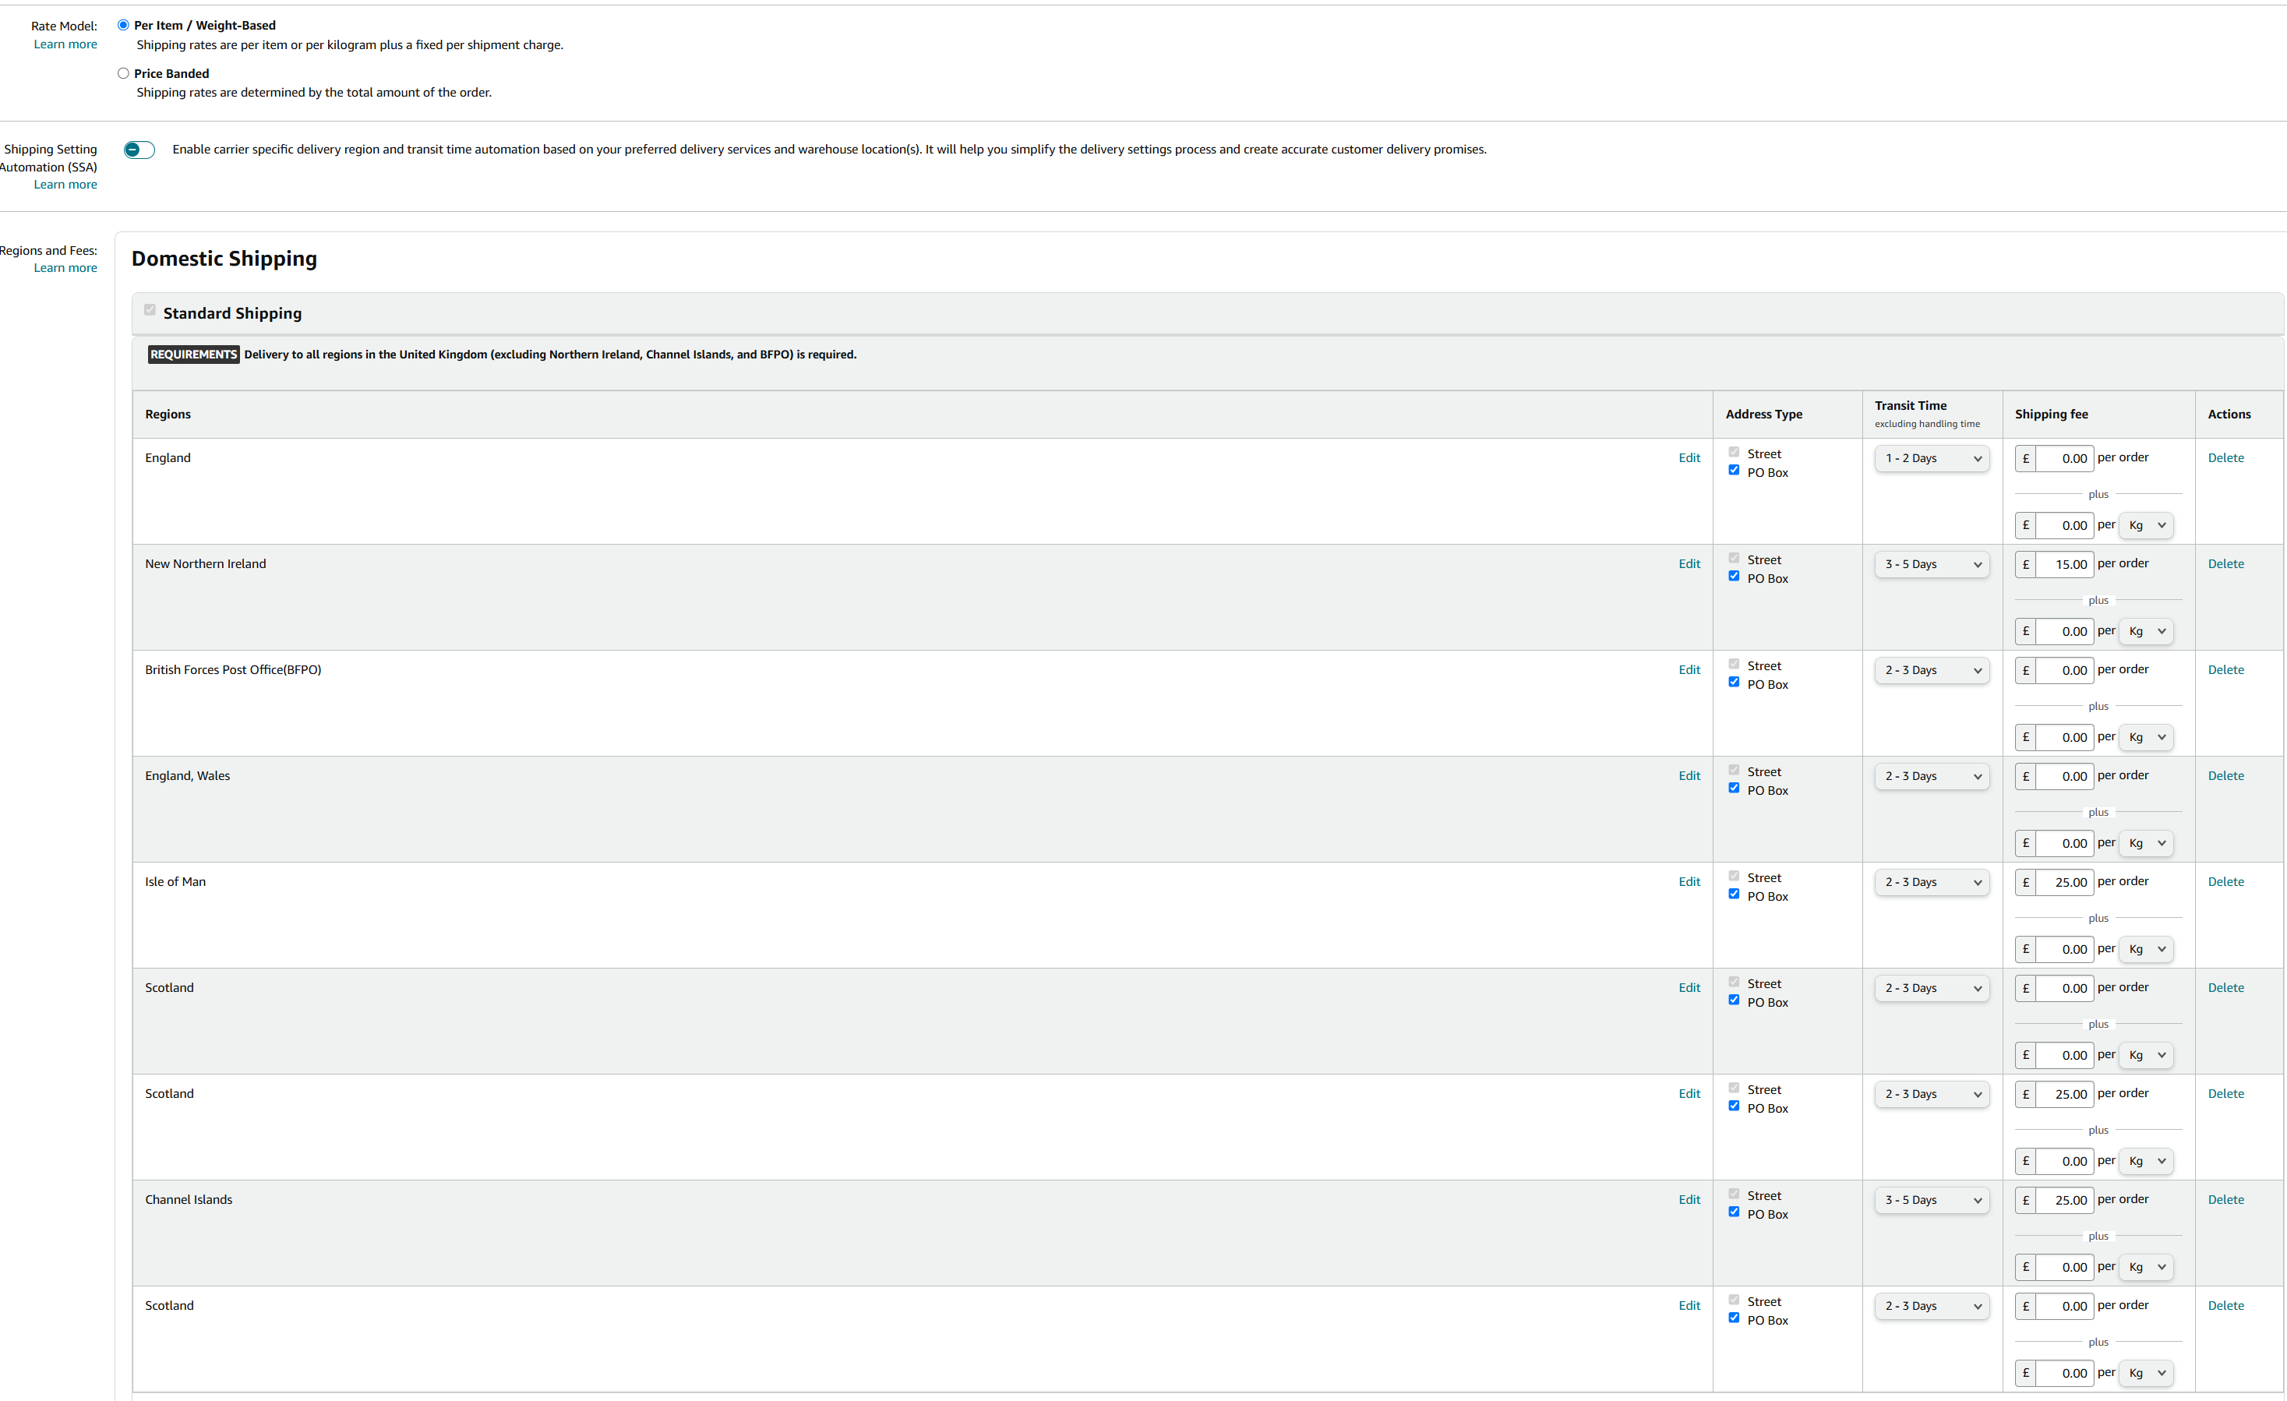Viewport: 2287px width, 1401px height.
Task: Open SSA Learn more link
Action: pyautogui.click(x=65, y=185)
